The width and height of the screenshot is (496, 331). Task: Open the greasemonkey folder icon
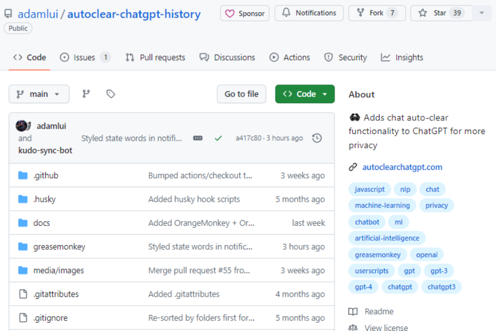(22, 247)
